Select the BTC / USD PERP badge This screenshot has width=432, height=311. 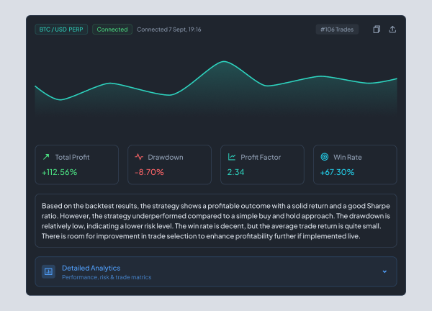click(61, 30)
